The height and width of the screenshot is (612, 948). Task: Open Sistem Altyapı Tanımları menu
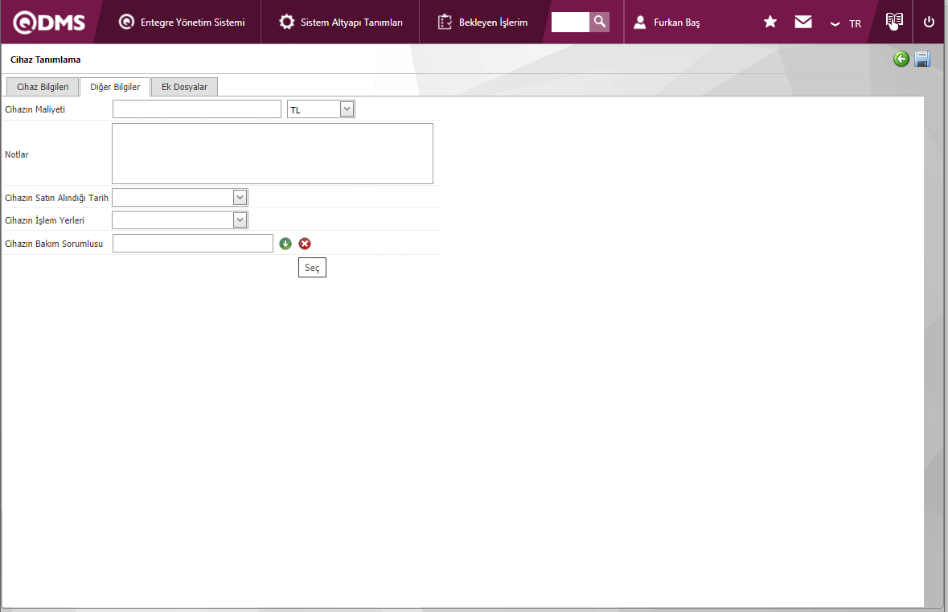pyautogui.click(x=340, y=23)
